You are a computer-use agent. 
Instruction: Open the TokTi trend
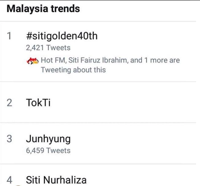[38, 102]
